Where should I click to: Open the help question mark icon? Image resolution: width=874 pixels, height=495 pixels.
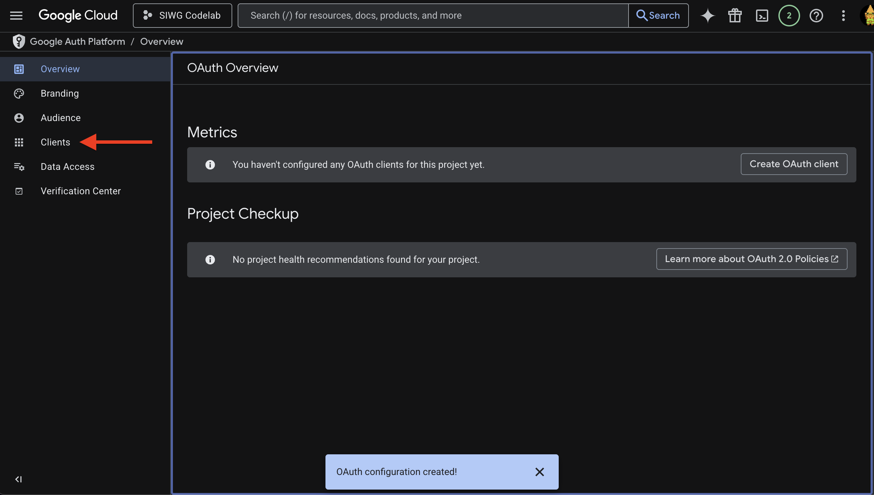point(816,15)
